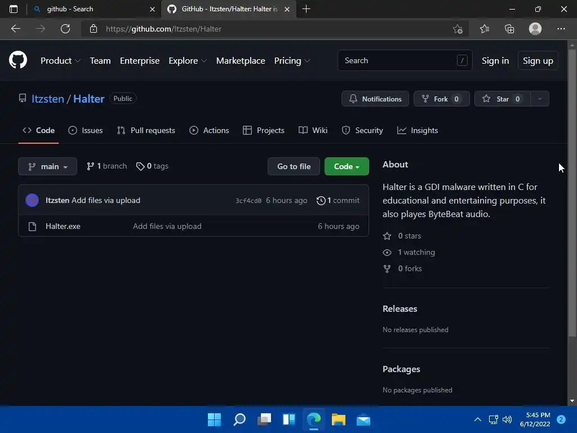The width and height of the screenshot is (577, 433).
Task: Click the 1 branch link
Action: (106, 166)
